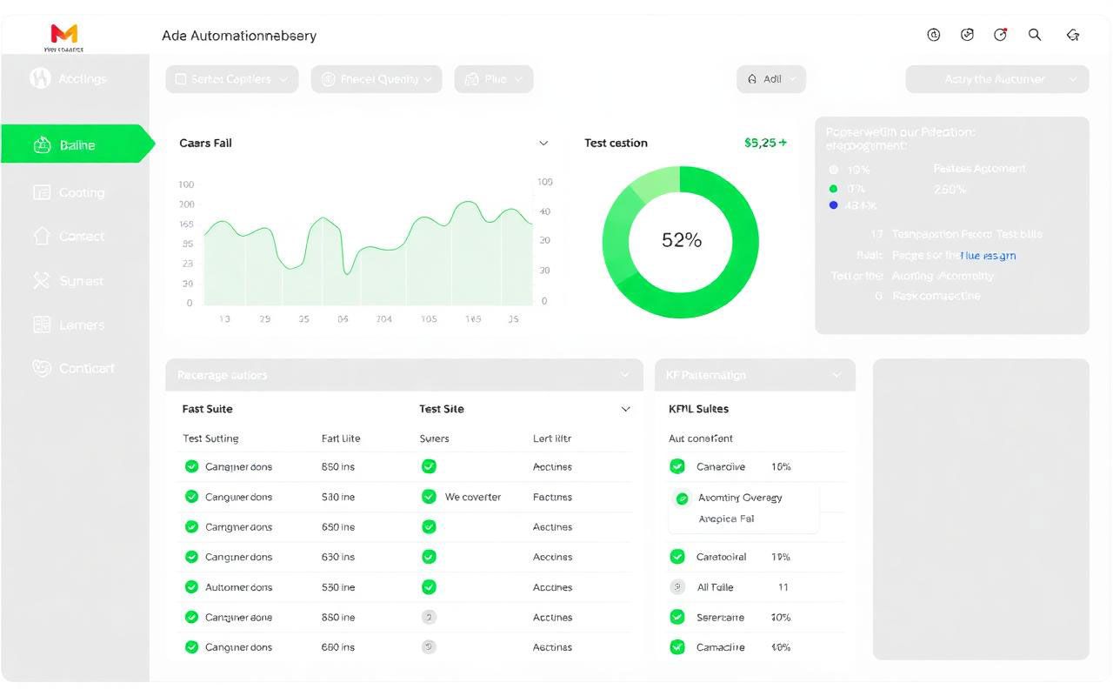Toggle the Serertarre checkbox
Screen dimensions: 1113x696
coord(677,617)
